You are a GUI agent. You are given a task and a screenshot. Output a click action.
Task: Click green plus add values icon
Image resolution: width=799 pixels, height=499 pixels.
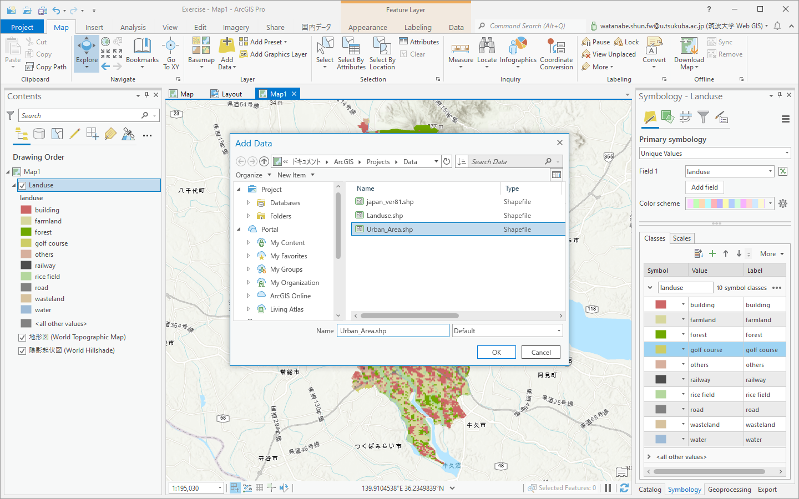(x=712, y=253)
